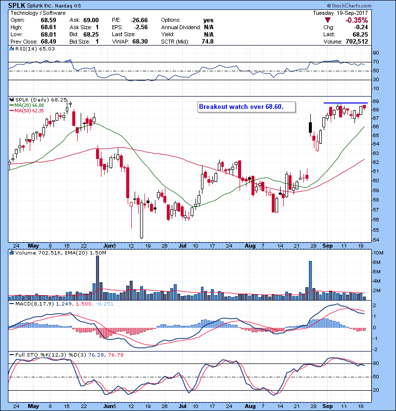The width and height of the screenshot is (396, 411).
Task: Click the Volume 702.51K label
Action: 38,253
